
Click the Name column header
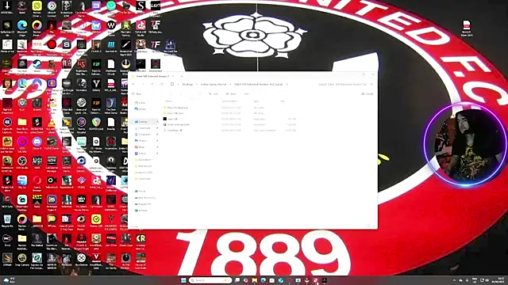tap(169, 101)
